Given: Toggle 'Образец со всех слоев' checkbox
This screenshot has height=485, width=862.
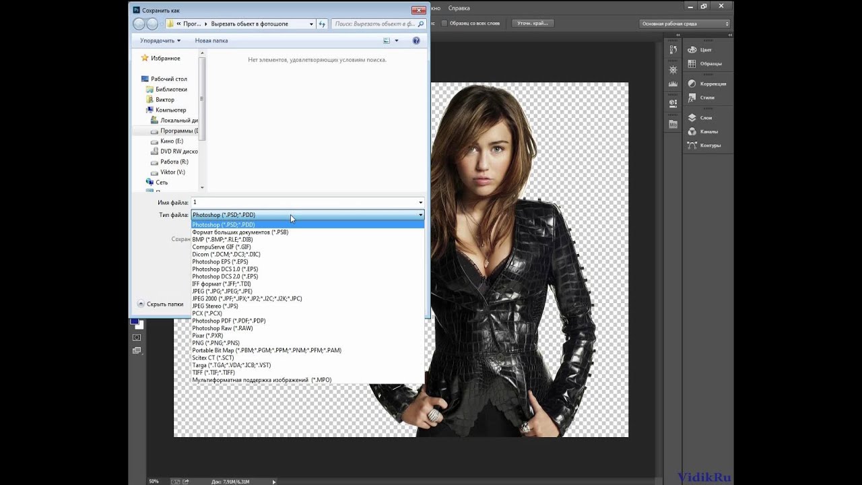Looking at the screenshot, I should 444,24.
